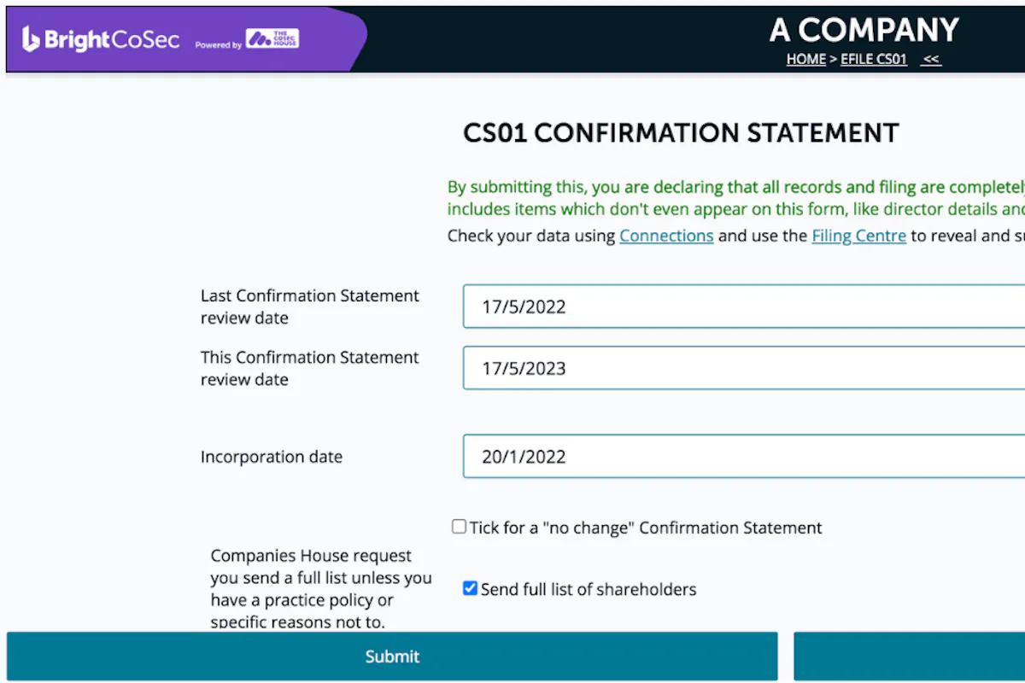Select the This Confirmation Statement review date field

pyautogui.click(x=744, y=368)
